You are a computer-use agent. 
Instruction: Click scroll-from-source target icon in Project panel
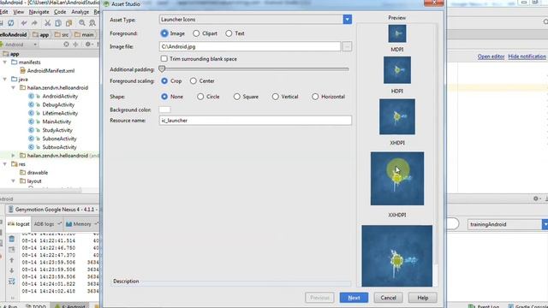[66, 44]
